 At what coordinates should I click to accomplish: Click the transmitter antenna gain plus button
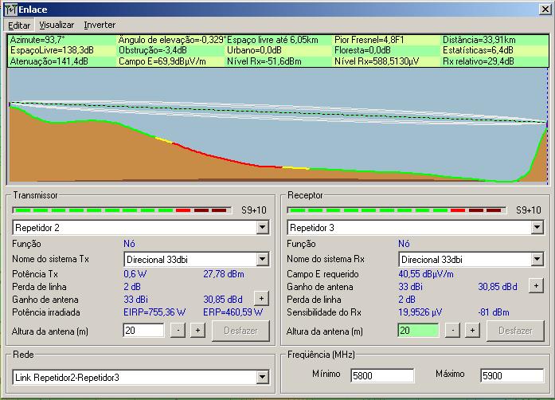(261, 298)
